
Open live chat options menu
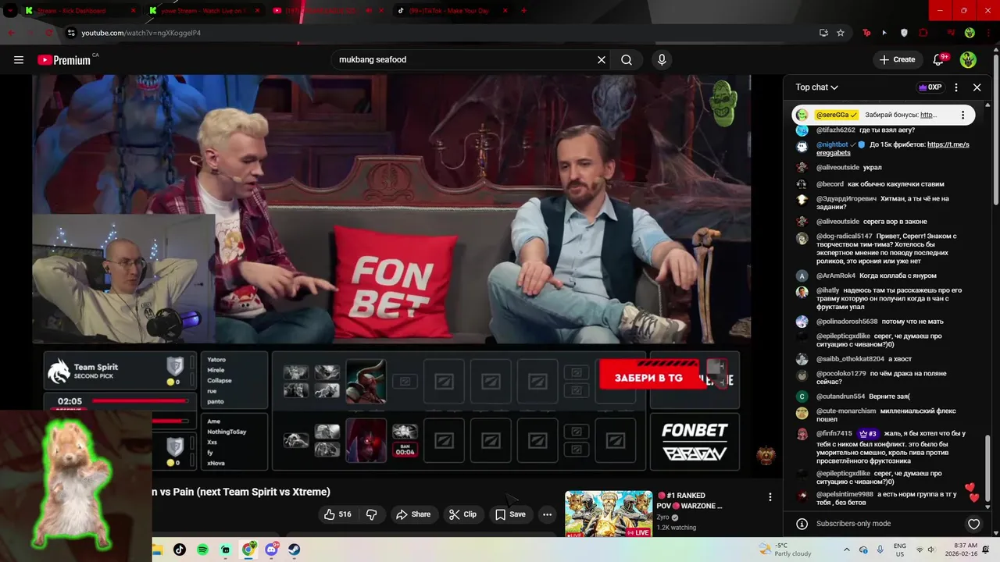coord(956,87)
